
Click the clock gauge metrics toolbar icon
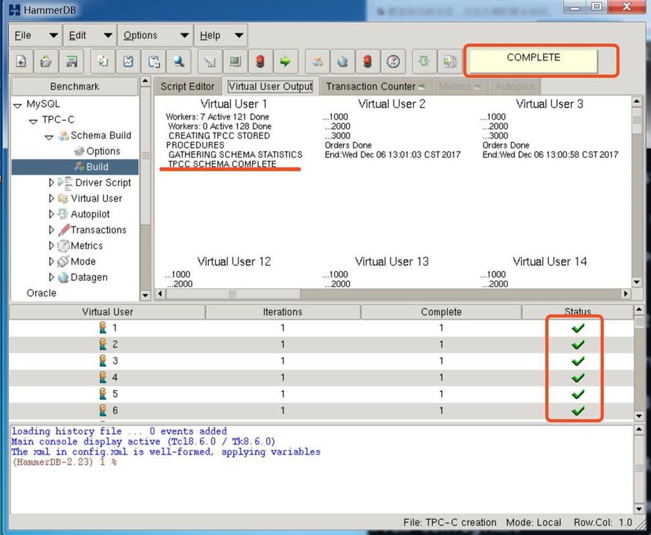pyautogui.click(x=393, y=61)
